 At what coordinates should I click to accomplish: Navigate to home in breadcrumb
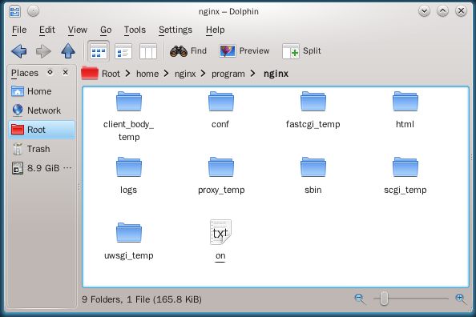point(147,74)
